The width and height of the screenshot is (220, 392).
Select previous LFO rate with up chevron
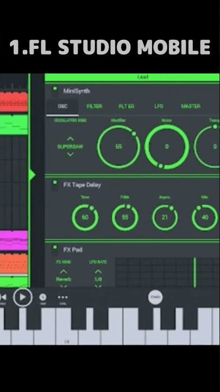(98, 272)
